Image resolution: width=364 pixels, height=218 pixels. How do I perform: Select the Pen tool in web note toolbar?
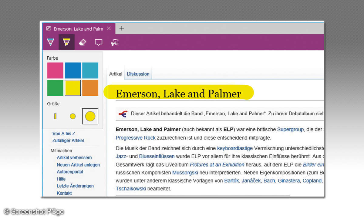(x=51, y=42)
